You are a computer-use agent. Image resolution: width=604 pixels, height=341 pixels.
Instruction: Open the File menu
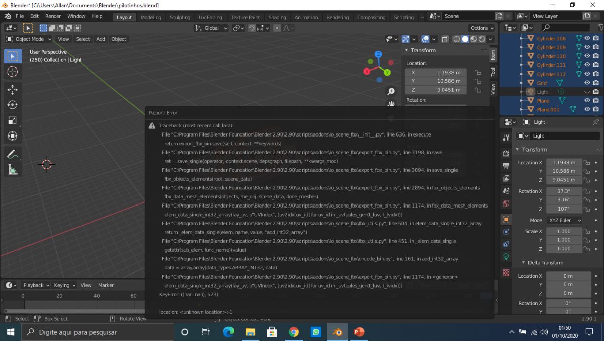tap(20, 16)
